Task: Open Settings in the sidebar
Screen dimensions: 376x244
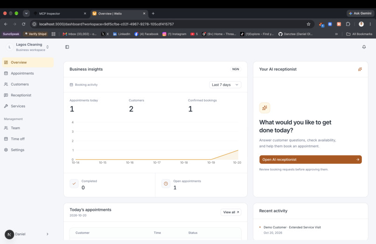Action: [x=28, y=150]
